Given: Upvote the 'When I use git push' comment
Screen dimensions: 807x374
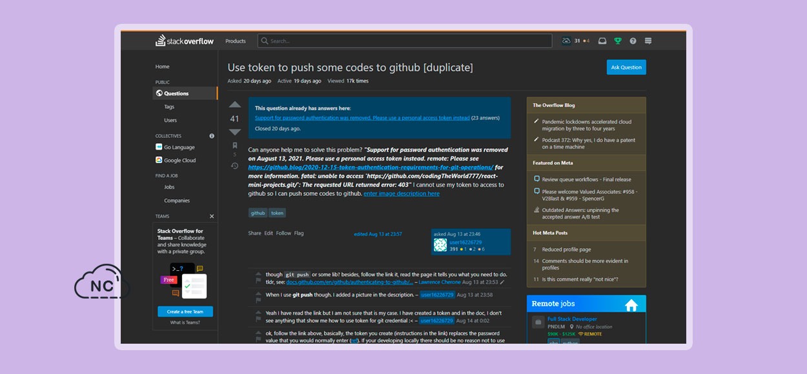Looking at the screenshot, I should click(259, 292).
